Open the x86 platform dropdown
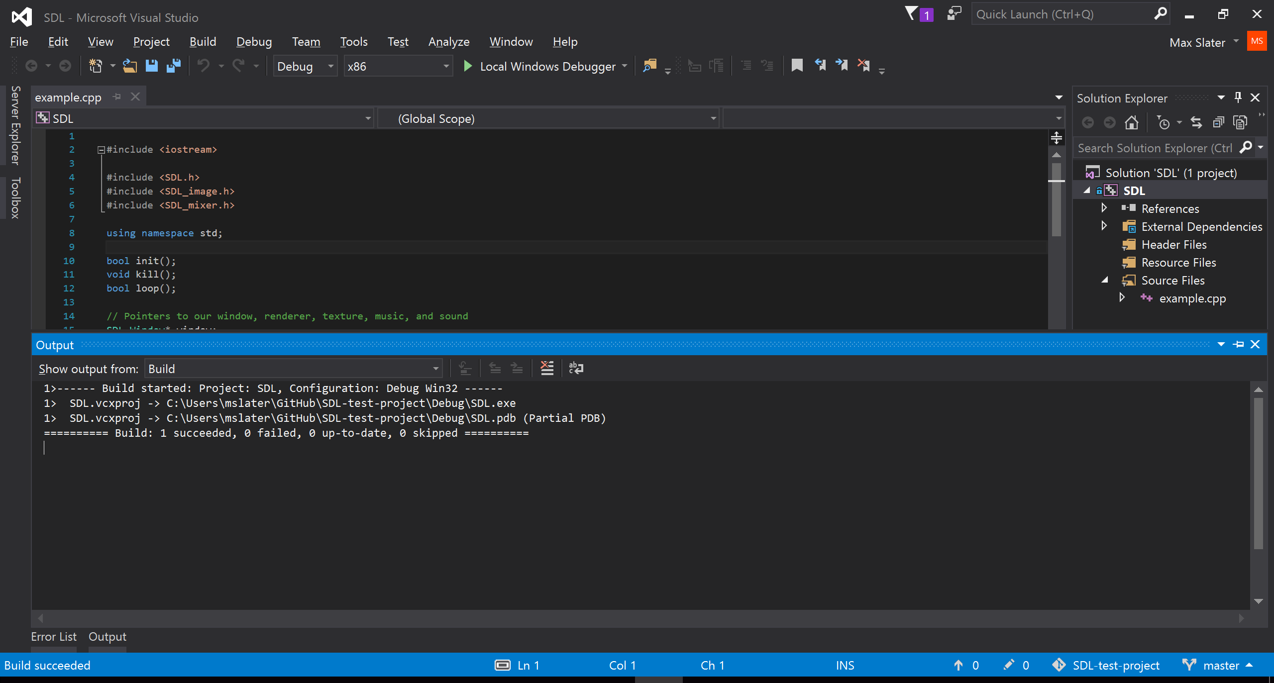The width and height of the screenshot is (1274, 683). coord(398,66)
